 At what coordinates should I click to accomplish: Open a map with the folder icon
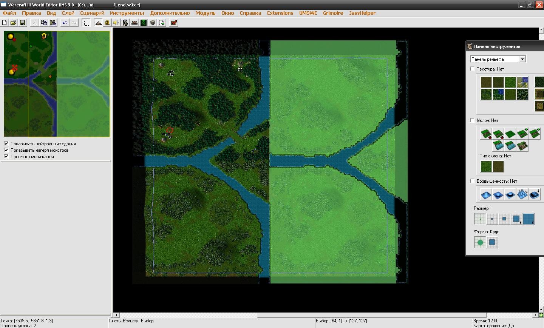[x=14, y=23]
